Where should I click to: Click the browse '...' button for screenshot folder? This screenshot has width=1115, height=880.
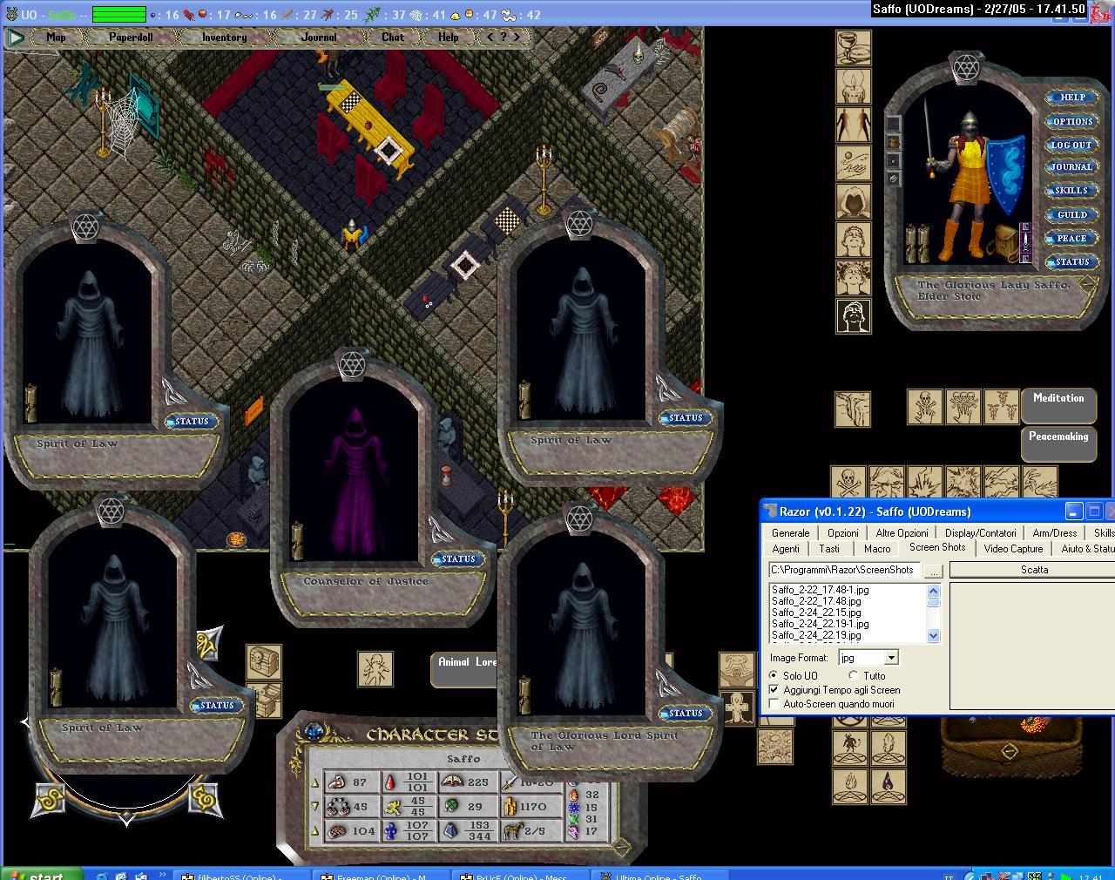tap(933, 571)
